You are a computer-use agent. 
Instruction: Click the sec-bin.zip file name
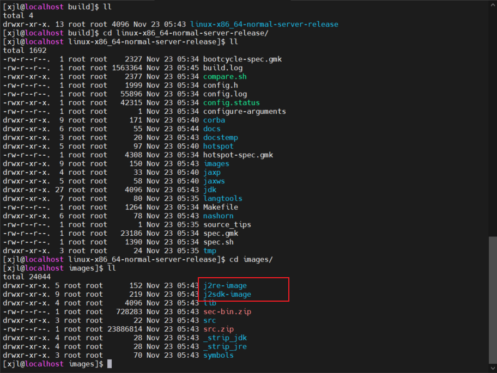tap(227, 312)
